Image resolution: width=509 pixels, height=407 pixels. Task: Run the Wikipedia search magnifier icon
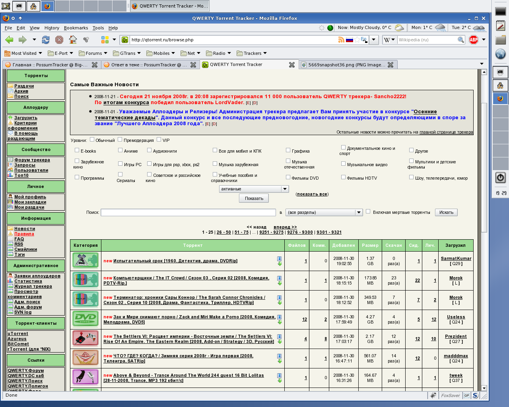tap(461, 40)
